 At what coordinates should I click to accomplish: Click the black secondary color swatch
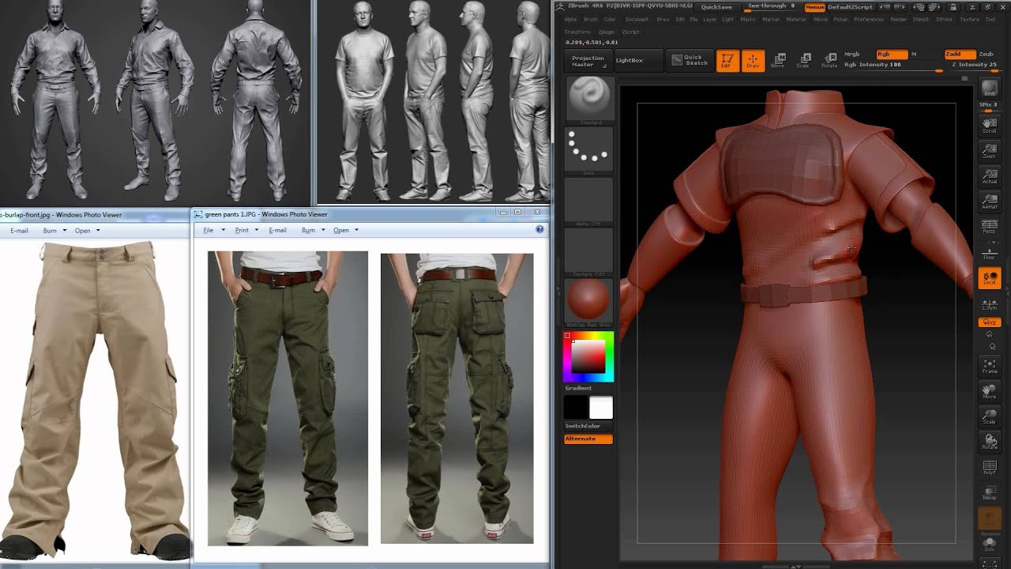click(576, 408)
